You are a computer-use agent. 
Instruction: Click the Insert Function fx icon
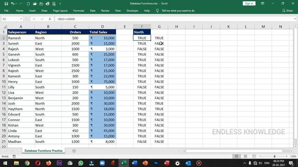tap(50, 19)
